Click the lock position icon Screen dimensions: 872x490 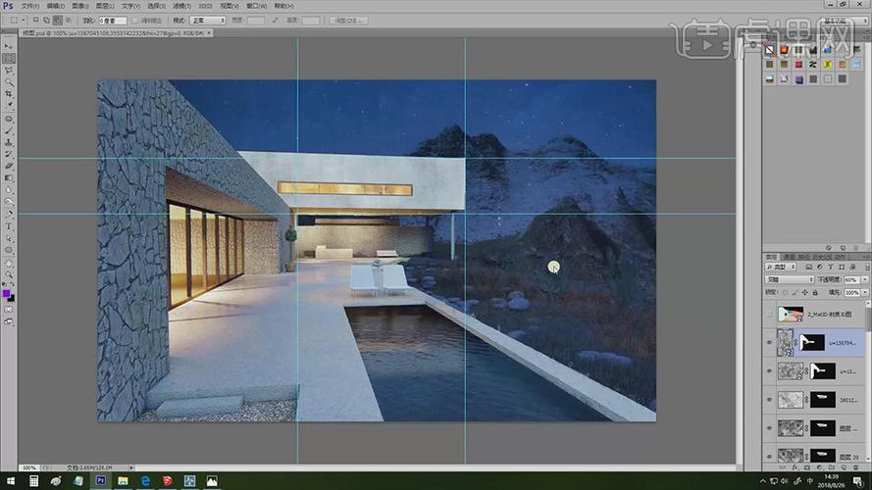point(804,292)
